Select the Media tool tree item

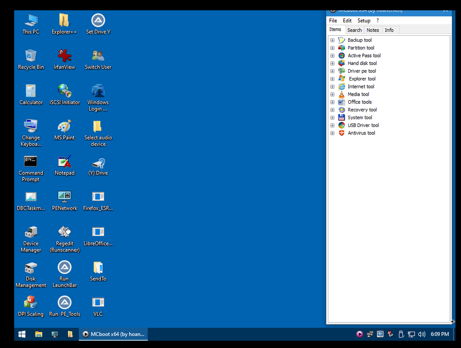click(358, 94)
